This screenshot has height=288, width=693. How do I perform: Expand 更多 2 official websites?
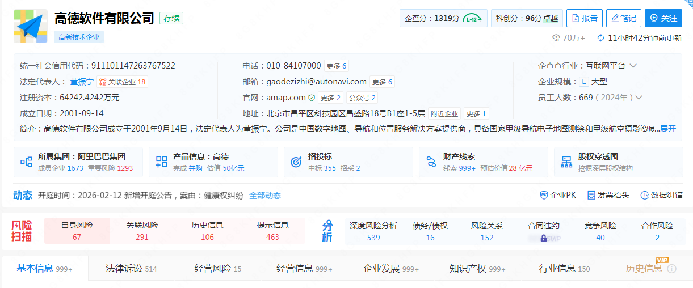point(330,98)
